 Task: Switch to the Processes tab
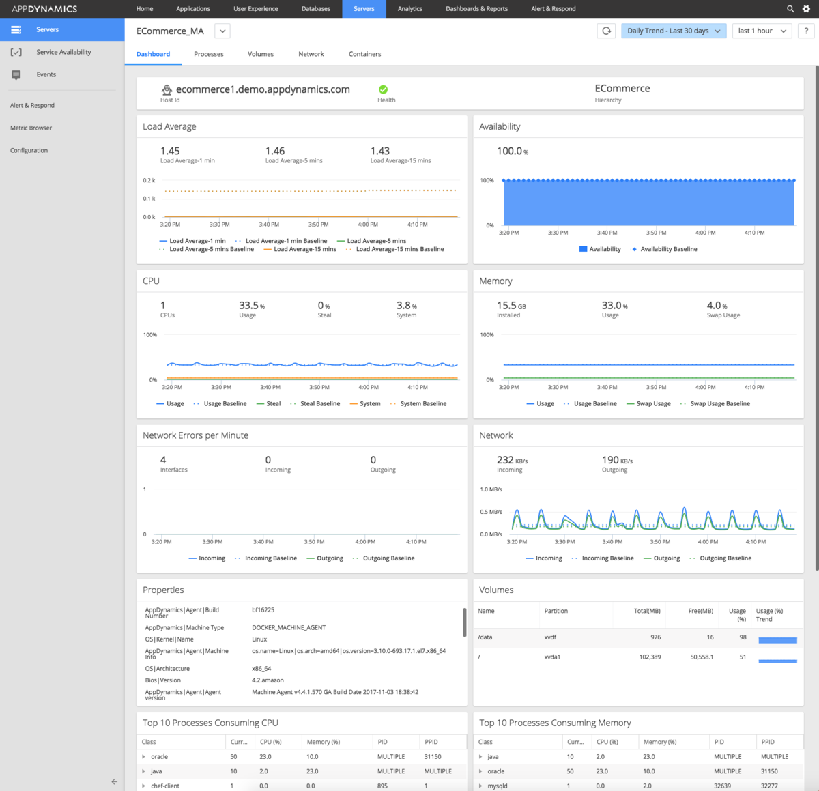click(x=209, y=54)
